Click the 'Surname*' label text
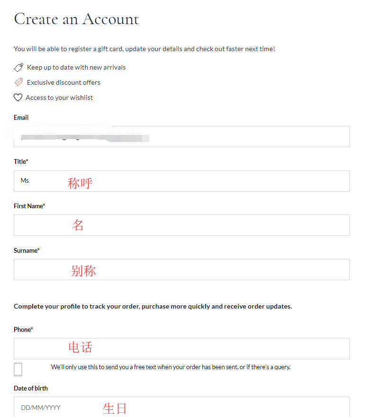Image resolution: width=369 pixels, height=417 pixels. pos(27,250)
